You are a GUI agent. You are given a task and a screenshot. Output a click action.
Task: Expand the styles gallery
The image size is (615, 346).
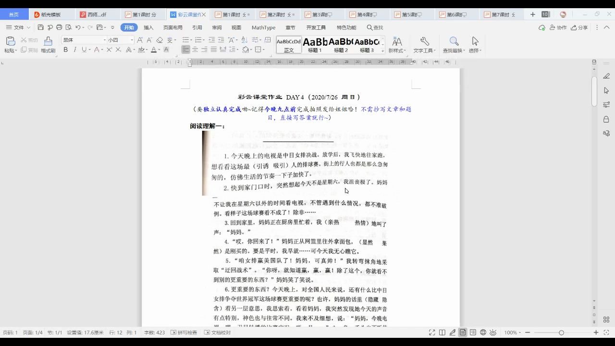[x=383, y=50]
